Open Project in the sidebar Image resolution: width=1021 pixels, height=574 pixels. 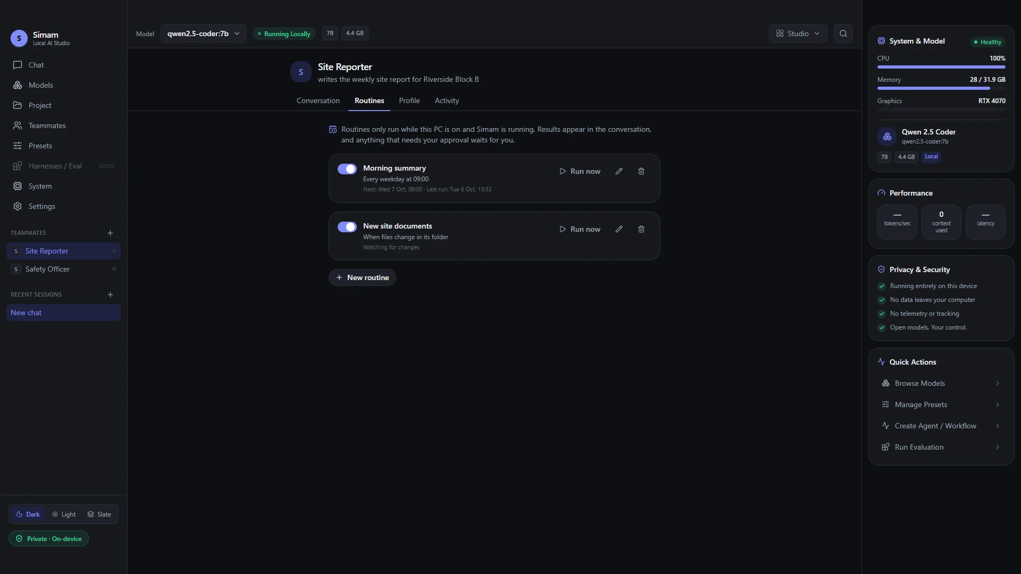pyautogui.click(x=63, y=105)
